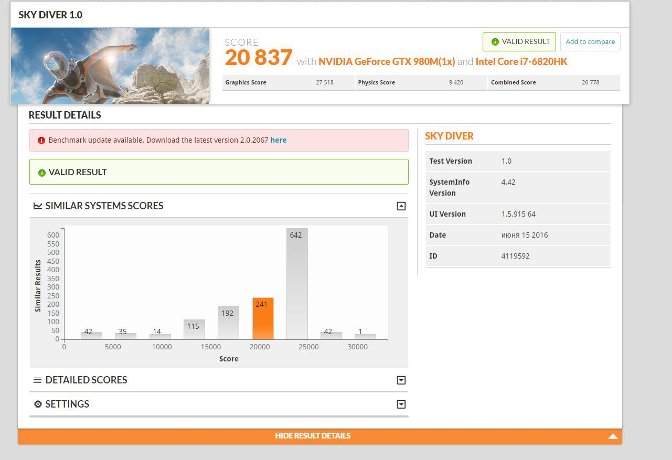Click the chart icon beside Similar Systems Scores

pyautogui.click(x=38, y=206)
